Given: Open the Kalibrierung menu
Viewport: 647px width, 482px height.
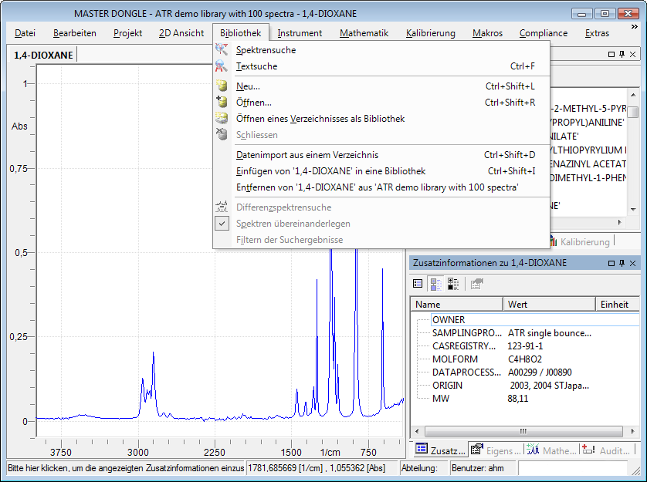Looking at the screenshot, I should click(430, 33).
